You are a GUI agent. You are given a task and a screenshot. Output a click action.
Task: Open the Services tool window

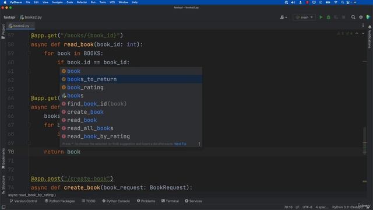(x=193, y=201)
